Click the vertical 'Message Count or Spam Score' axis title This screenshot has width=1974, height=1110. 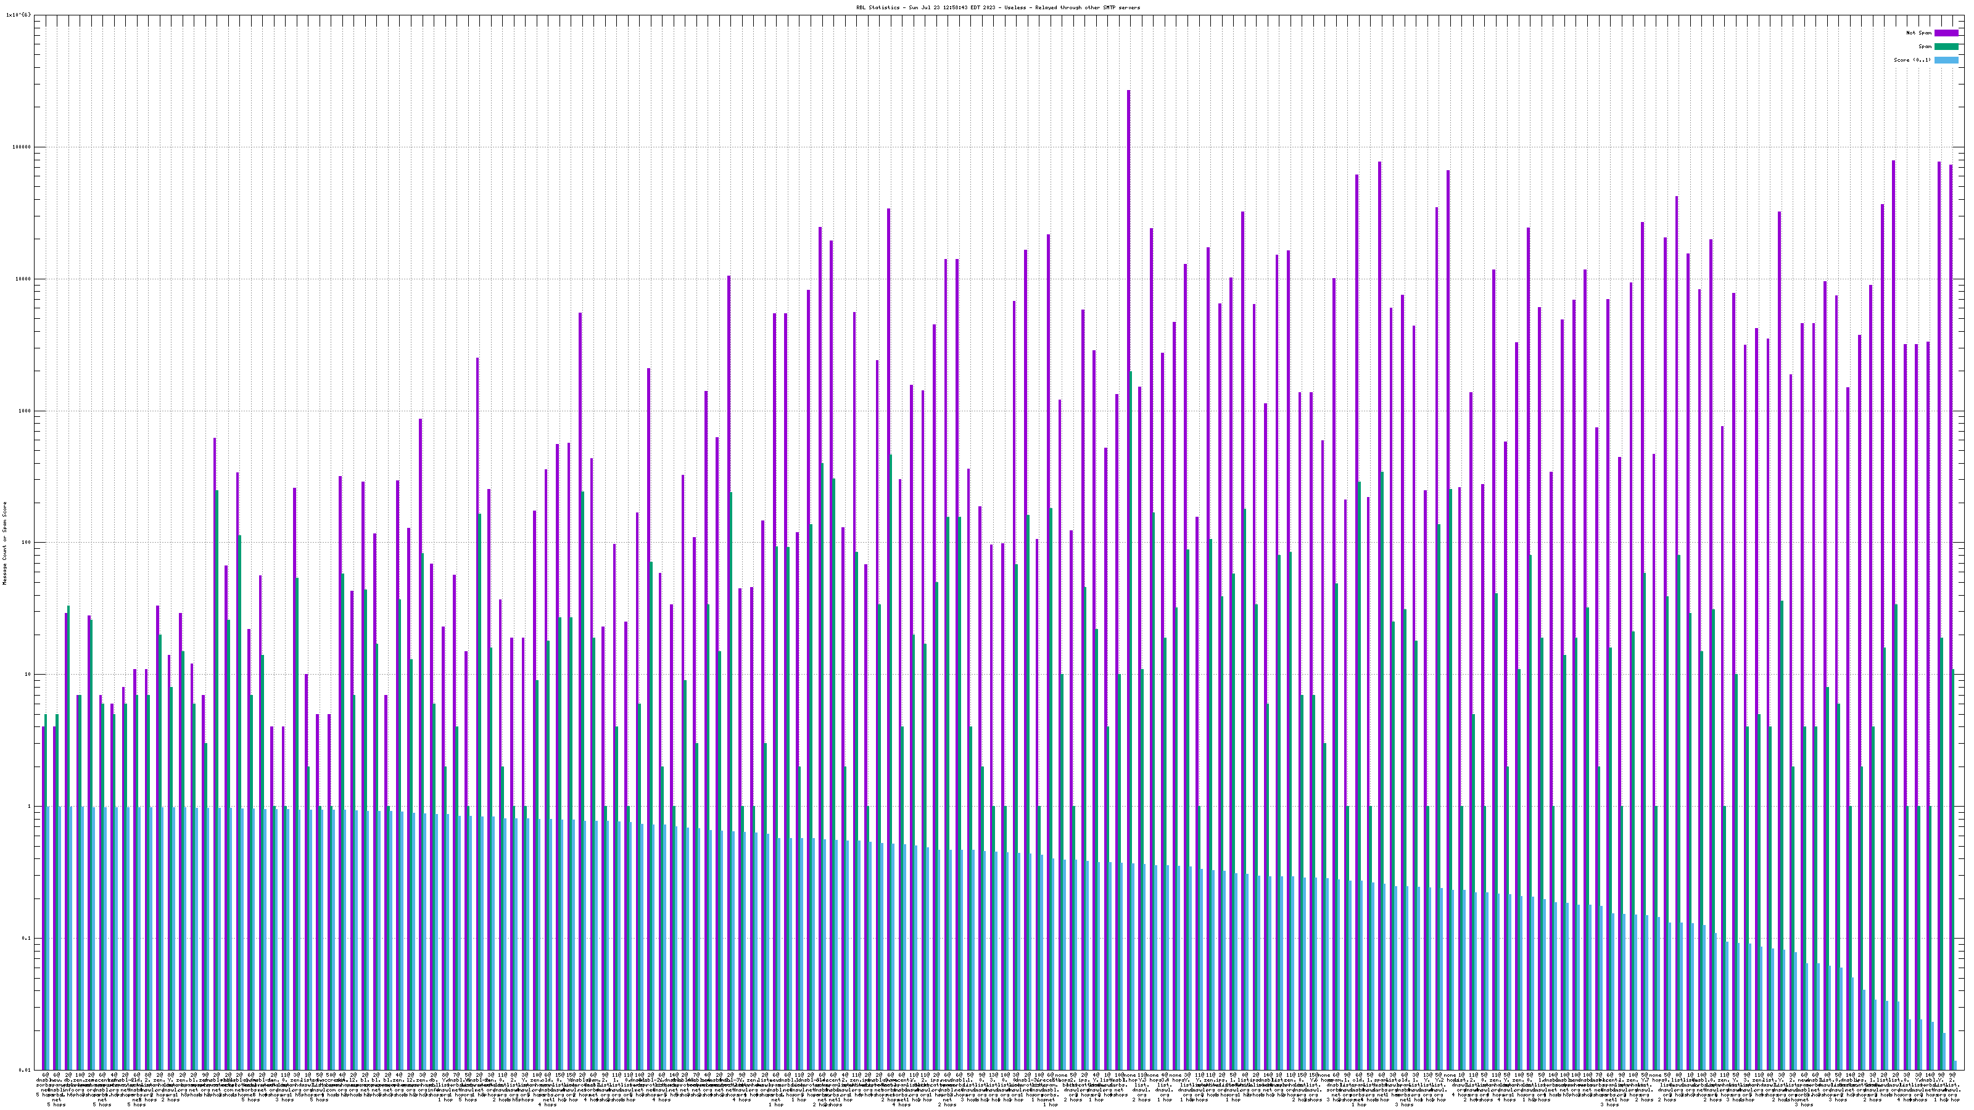coord(4,543)
